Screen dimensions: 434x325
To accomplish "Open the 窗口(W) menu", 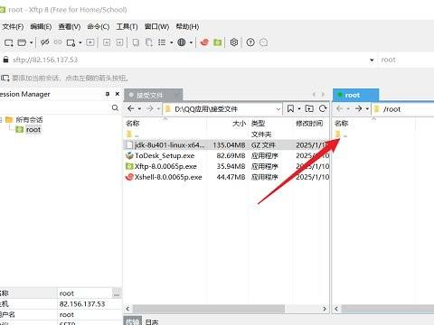I will (x=156, y=27).
